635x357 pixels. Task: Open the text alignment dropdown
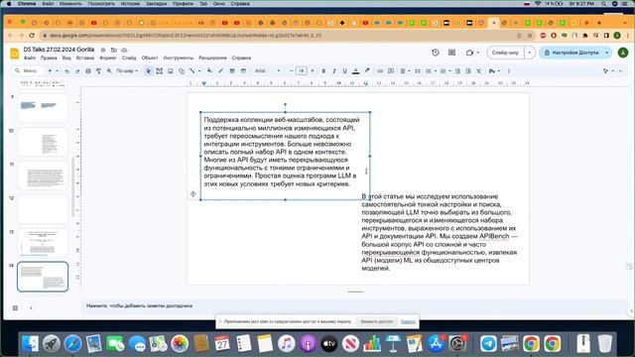point(406,70)
